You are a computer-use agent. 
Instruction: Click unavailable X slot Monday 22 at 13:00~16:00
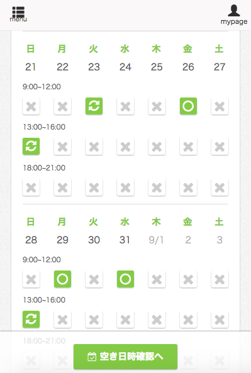click(x=62, y=147)
